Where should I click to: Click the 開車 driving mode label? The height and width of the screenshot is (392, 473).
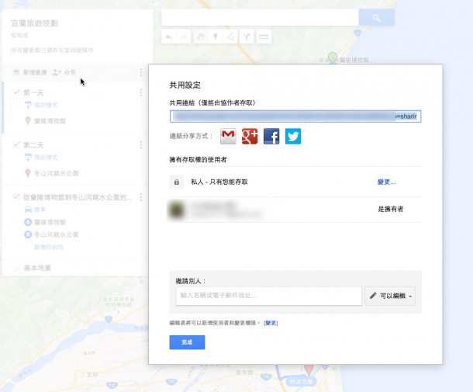point(40,210)
